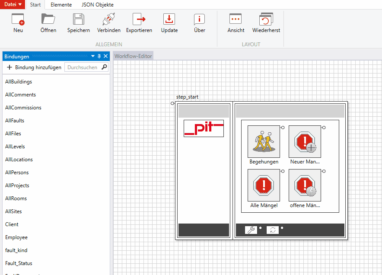Image resolution: width=382 pixels, height=275 pixels.
Task: Click Bindung hinzufügen button
Action: pos(34,67)
